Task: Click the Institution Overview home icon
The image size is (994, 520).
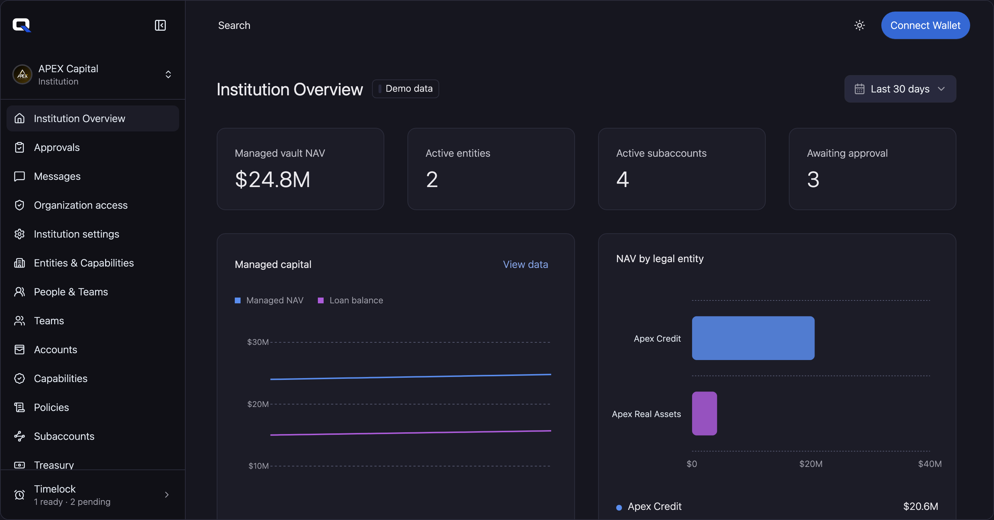Action: point(19,118)
